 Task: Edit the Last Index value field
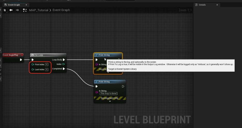[x=47, y=70]
